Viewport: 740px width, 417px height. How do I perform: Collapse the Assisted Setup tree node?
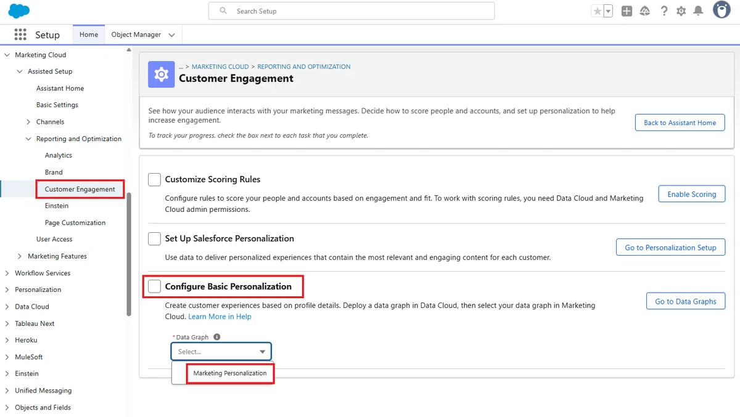click(x=20, y=71)
